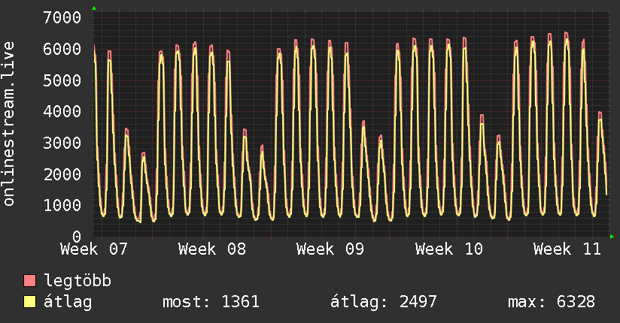Click the átlag: 2497 average statistic
This screenshot has height=323, width=620.
tap(384, 302)
